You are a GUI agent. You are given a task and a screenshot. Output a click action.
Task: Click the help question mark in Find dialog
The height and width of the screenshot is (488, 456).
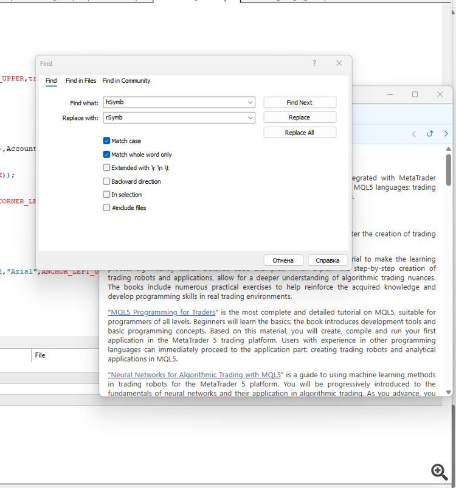pos(314,63)
